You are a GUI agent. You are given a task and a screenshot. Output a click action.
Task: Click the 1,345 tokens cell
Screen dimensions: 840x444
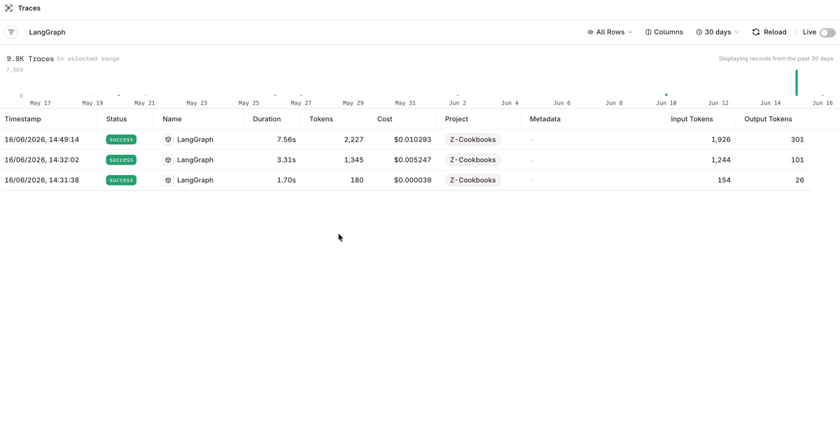tap(353, 160)
